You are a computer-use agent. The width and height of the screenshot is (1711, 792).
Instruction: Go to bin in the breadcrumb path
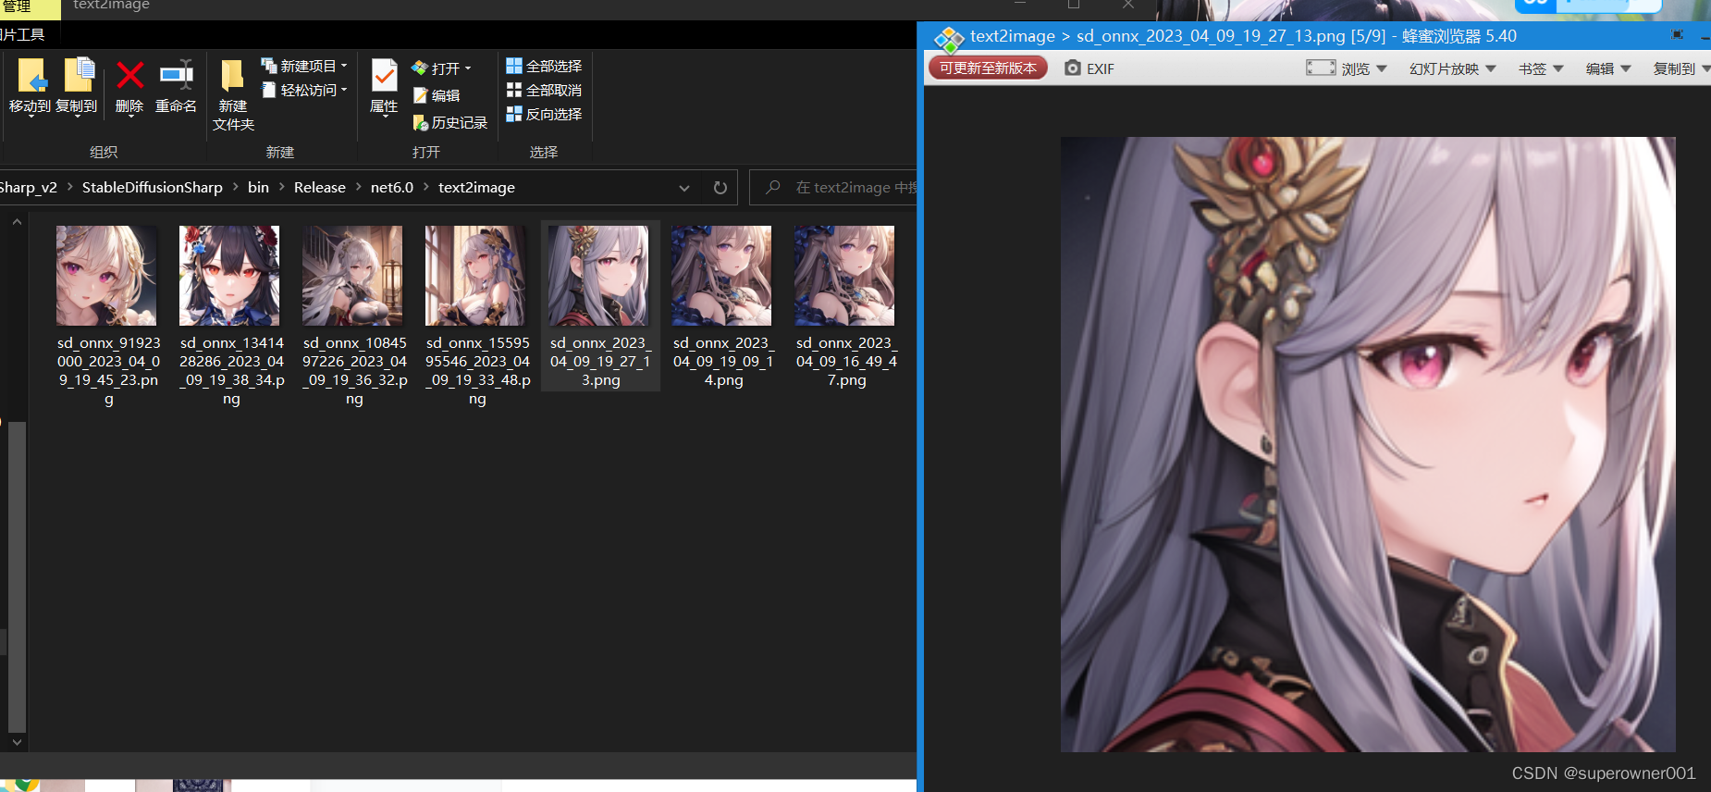click(258, 188)
